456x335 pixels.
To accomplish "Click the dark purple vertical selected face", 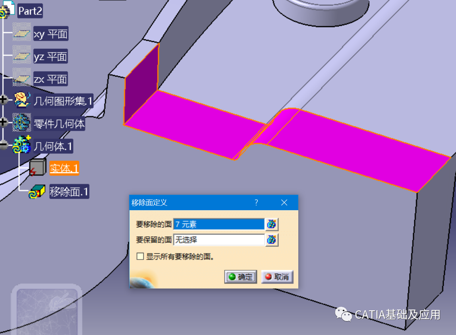I will coord(141,84).
